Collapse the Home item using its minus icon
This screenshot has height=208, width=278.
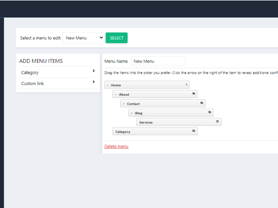pyautogui.click(x=108, y=85)
